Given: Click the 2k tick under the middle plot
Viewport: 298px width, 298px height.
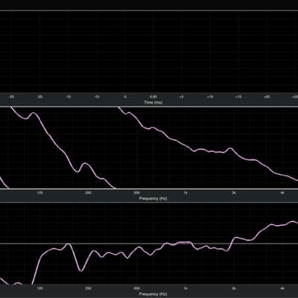Looking at the screenshot, I should (234, 193).
